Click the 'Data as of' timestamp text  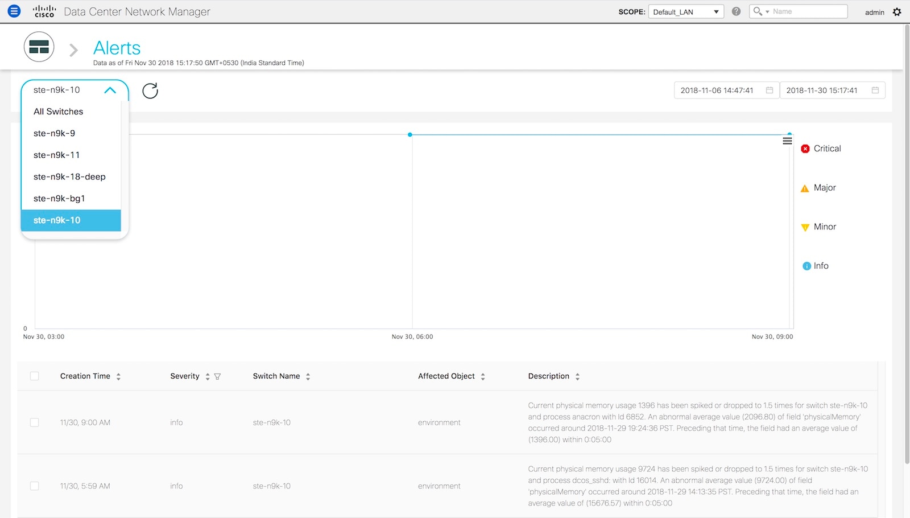pyautogui.click(x=198, y=63)
